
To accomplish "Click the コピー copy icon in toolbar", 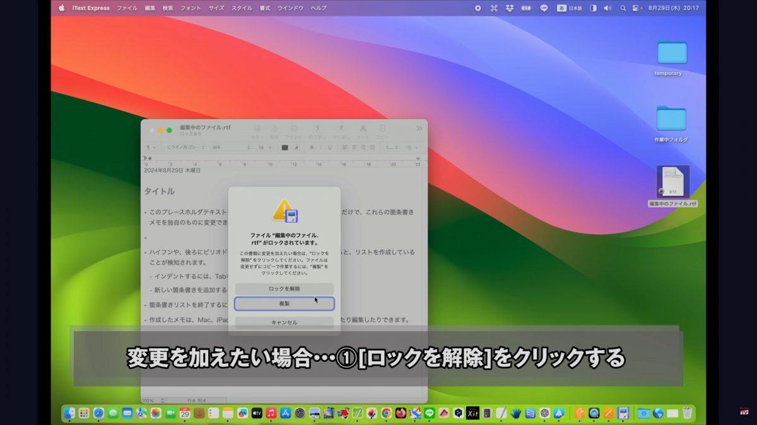I will tap(382, 132).
